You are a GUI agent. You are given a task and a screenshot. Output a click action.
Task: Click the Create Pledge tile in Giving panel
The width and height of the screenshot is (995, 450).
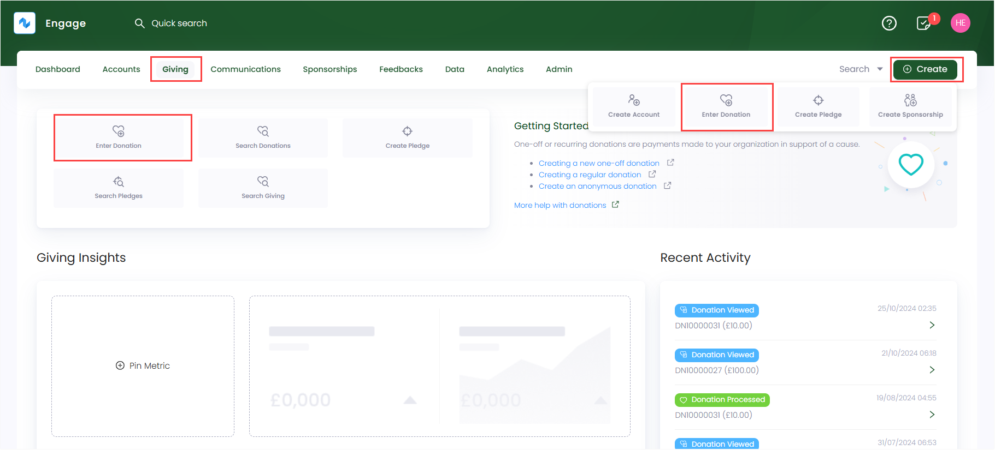[x=408, y=137]
